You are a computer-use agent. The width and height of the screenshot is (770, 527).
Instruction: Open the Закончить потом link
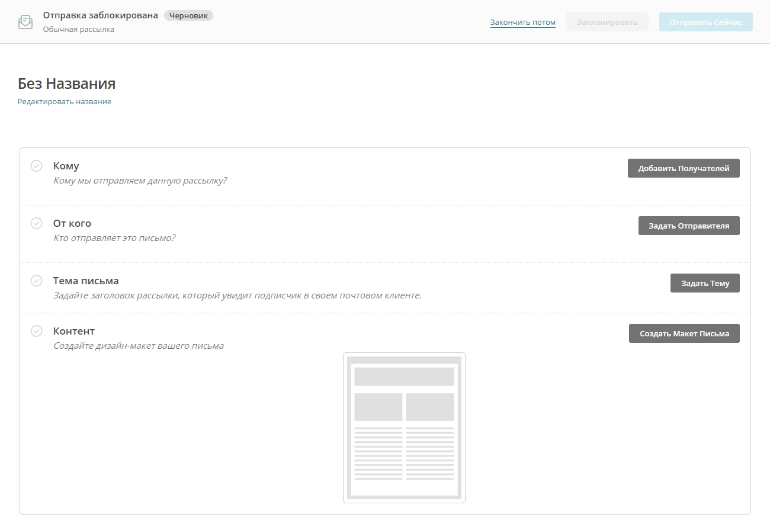(x=522, y=23)
